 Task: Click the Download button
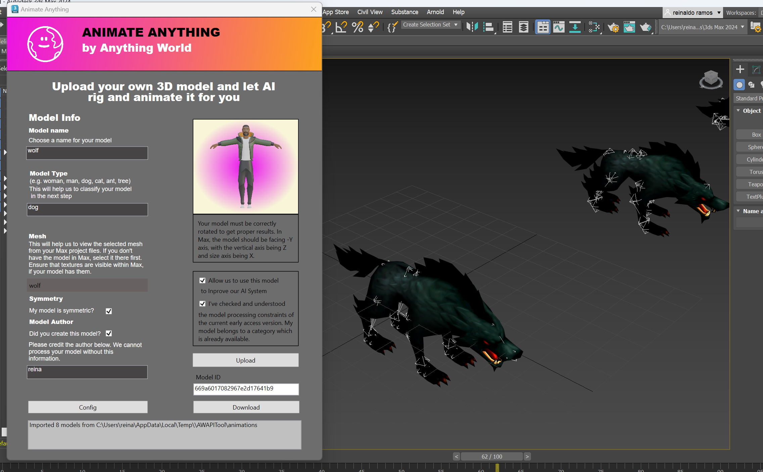coord(246,407)
